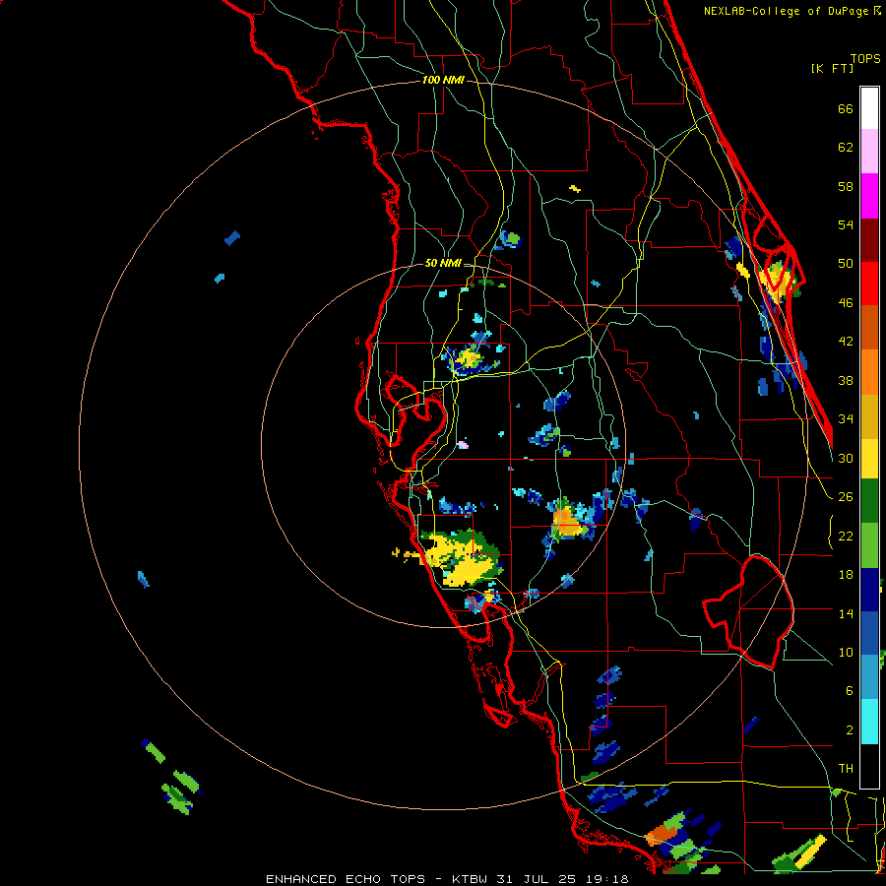Click the cyan legend swatch
The image size is (886, 886).
click(x=869, y=722)
